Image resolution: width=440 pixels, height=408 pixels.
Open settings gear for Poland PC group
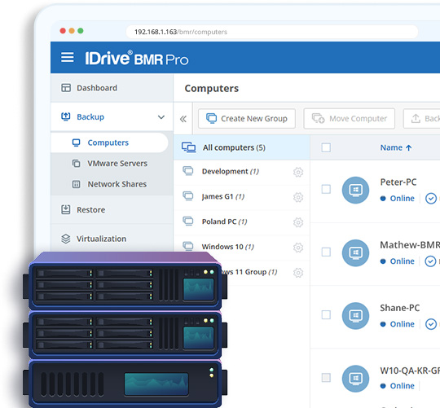[298, 222]
